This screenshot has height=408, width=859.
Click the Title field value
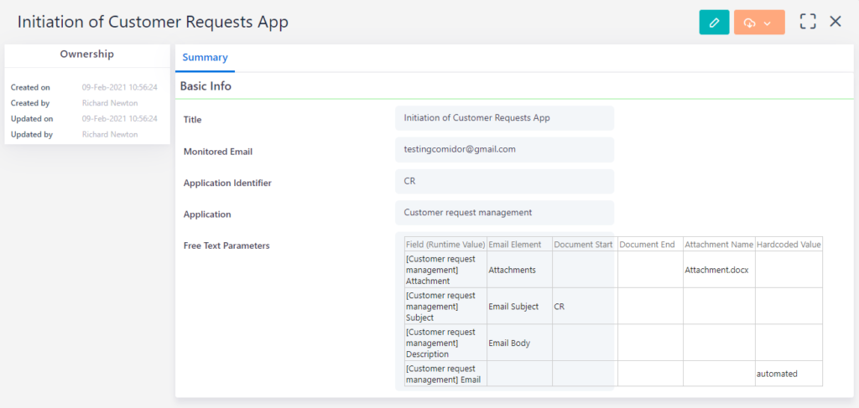504,118
